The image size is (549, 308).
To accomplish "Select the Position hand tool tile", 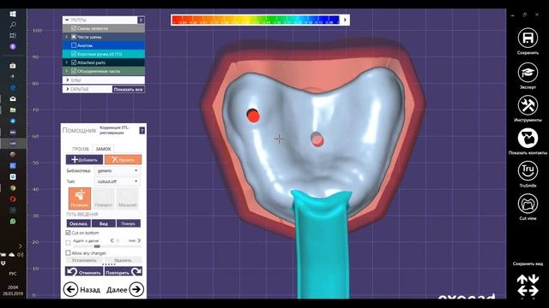I will [80, 198].
